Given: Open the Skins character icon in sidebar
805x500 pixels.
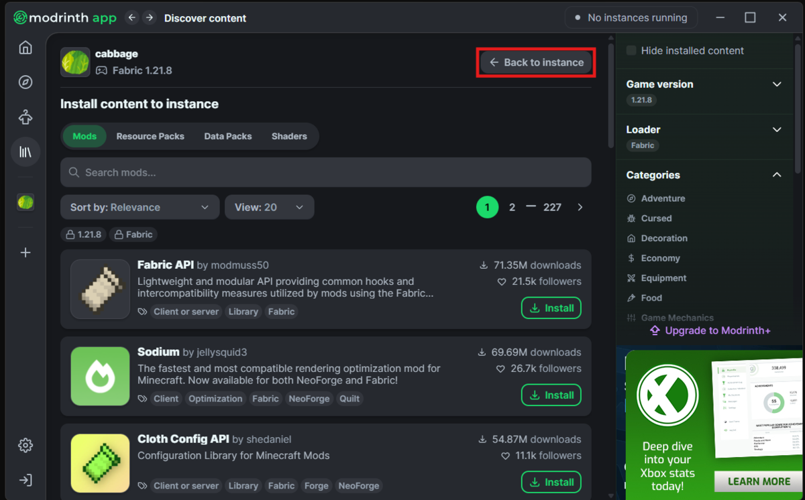Looking at the screenshot, I should pos(25,117).
